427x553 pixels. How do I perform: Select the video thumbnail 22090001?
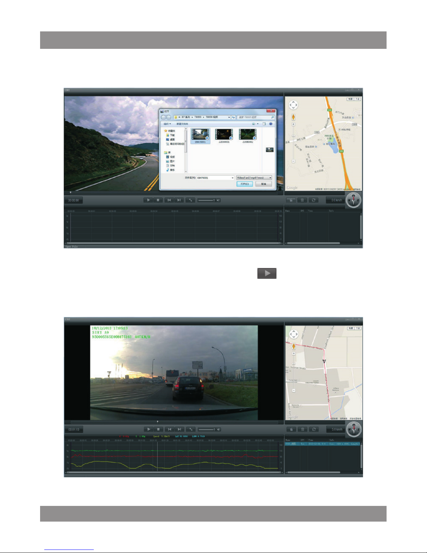coord(224,136)
